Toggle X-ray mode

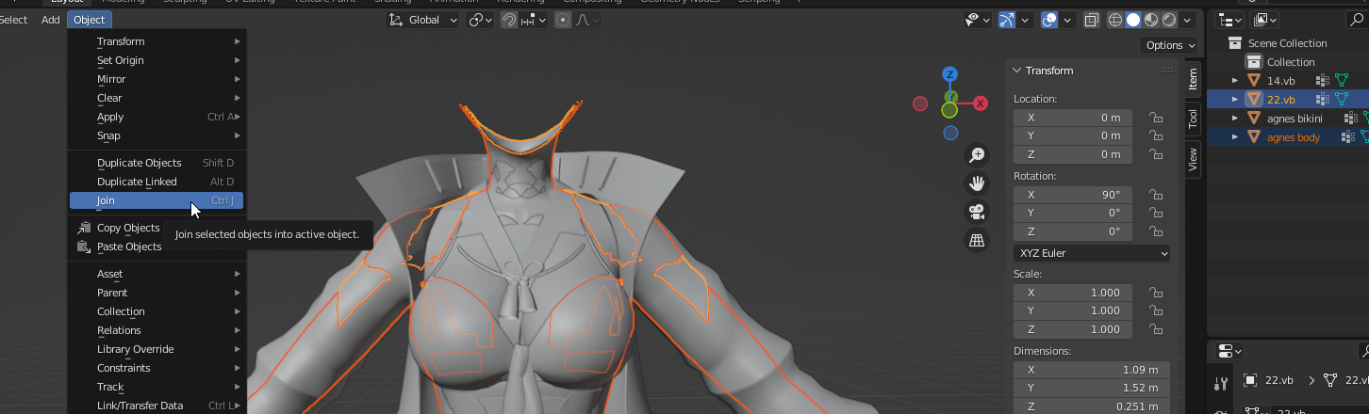coord(1092,20)
